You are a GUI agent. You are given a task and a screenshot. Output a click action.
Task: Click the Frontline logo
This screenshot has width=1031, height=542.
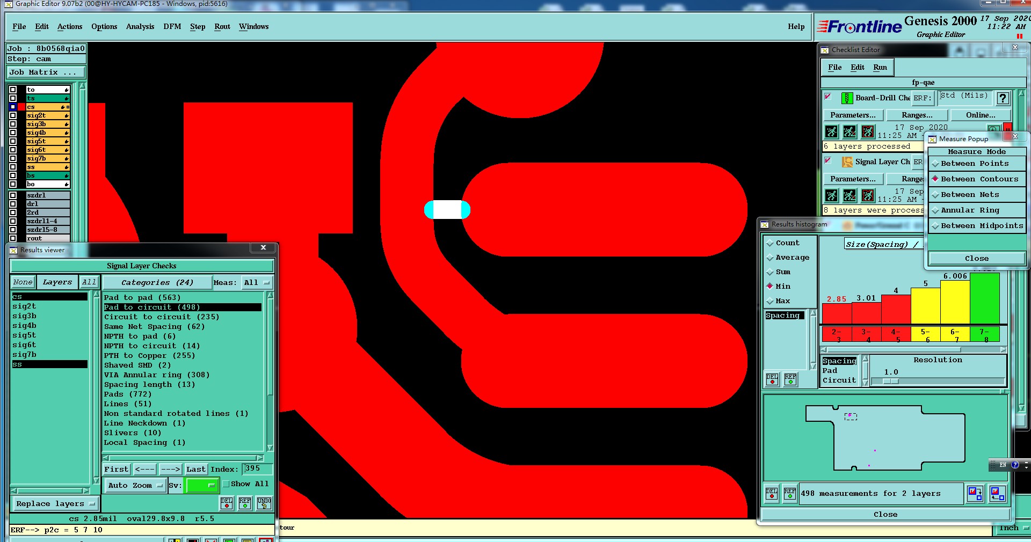859,26
